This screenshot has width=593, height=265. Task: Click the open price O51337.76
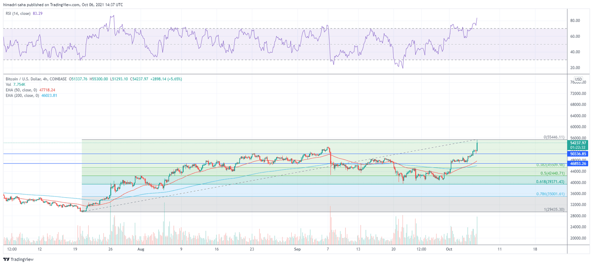78,79
